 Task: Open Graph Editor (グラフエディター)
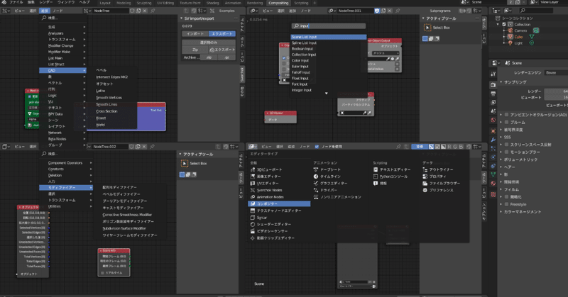pyautogui.click(x=330, y=183)
